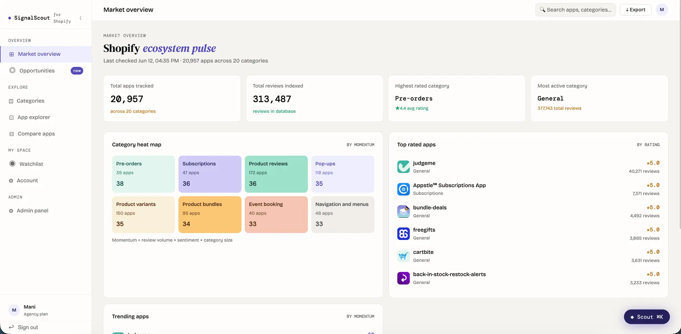Screen dimensions: 681x334
Task: Click the SignalScout logo
Action: point(29,18)
